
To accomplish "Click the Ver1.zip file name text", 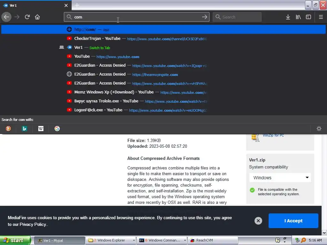I will tap(257, 160).
